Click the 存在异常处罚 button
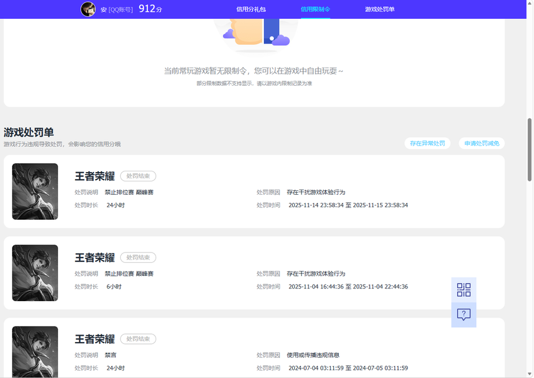 click(x=428, y=143)
